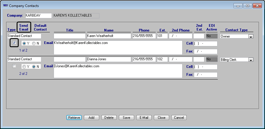Screen dimensions: 265x129
Task: Click the Name column header
Action: coord(109,30)
